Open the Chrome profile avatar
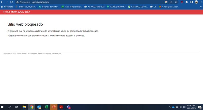 pyautogui.click(x=196, y=2)
